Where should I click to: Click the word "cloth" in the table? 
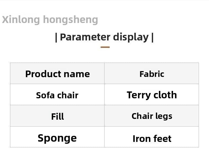pyautogui.click(x=165, y=95)
